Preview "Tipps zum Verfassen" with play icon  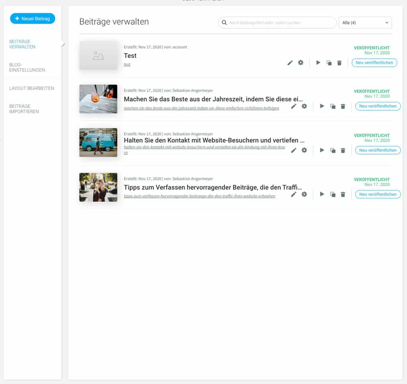[322, 194]
